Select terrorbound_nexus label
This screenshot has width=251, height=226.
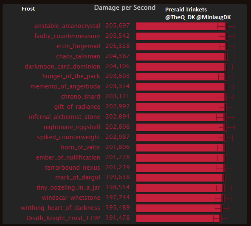72,168
